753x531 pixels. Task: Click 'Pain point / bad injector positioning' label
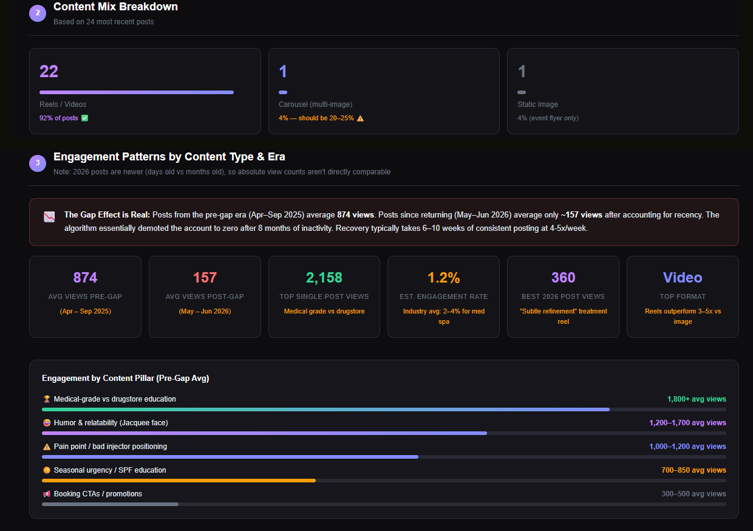[x=111, y=447]
